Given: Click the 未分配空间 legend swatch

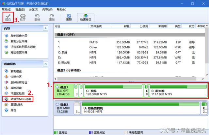Looking at the screenshot, I should coord(126,132).
